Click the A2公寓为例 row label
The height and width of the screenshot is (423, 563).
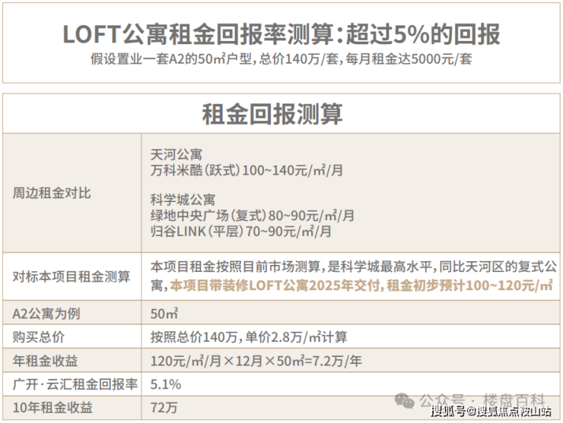[46, 314]
